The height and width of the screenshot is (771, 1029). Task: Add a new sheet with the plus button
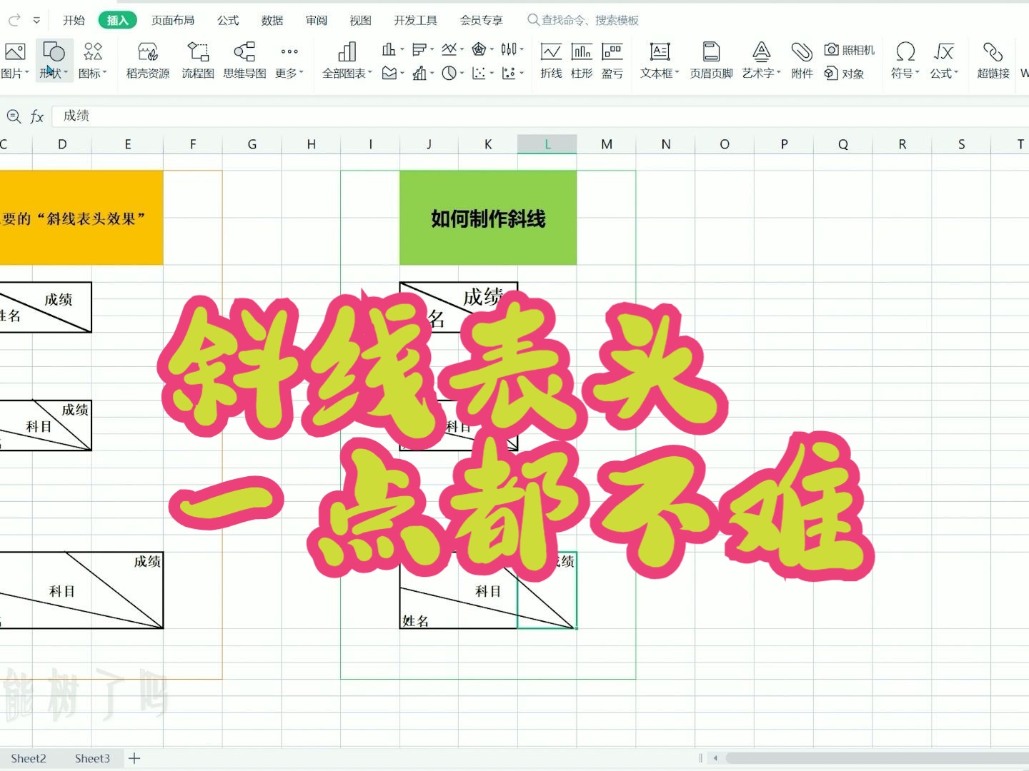pyautogui.click(x=134, y=758)
